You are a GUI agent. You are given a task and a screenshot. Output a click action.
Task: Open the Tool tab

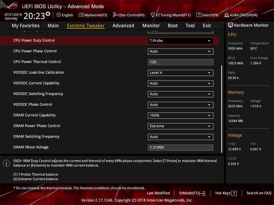(190, 26)
